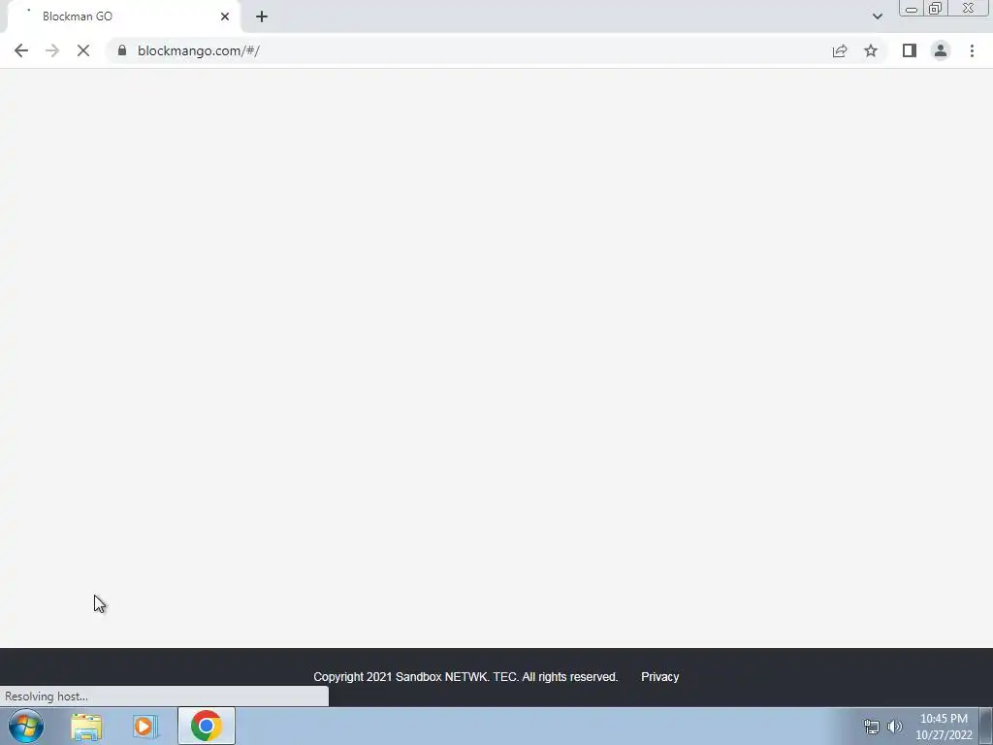
Task: Open a new tab
Action: click(x=262, y=16)
